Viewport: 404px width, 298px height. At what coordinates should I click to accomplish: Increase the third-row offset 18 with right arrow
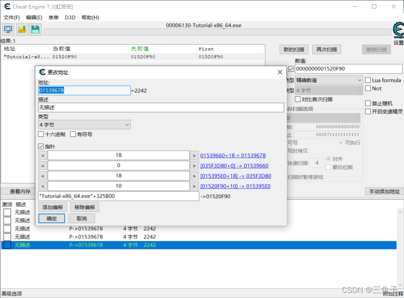(x=194, y=176)
